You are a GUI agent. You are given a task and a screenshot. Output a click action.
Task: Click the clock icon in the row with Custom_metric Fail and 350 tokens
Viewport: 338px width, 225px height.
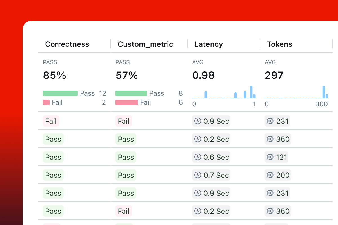click(x=198, y=211)
